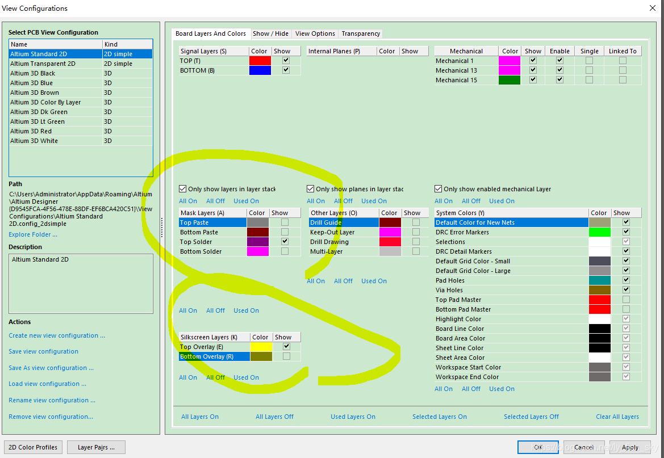Open the View Options tab
Viewport: 664px width, 458px height.
[315, 33]
